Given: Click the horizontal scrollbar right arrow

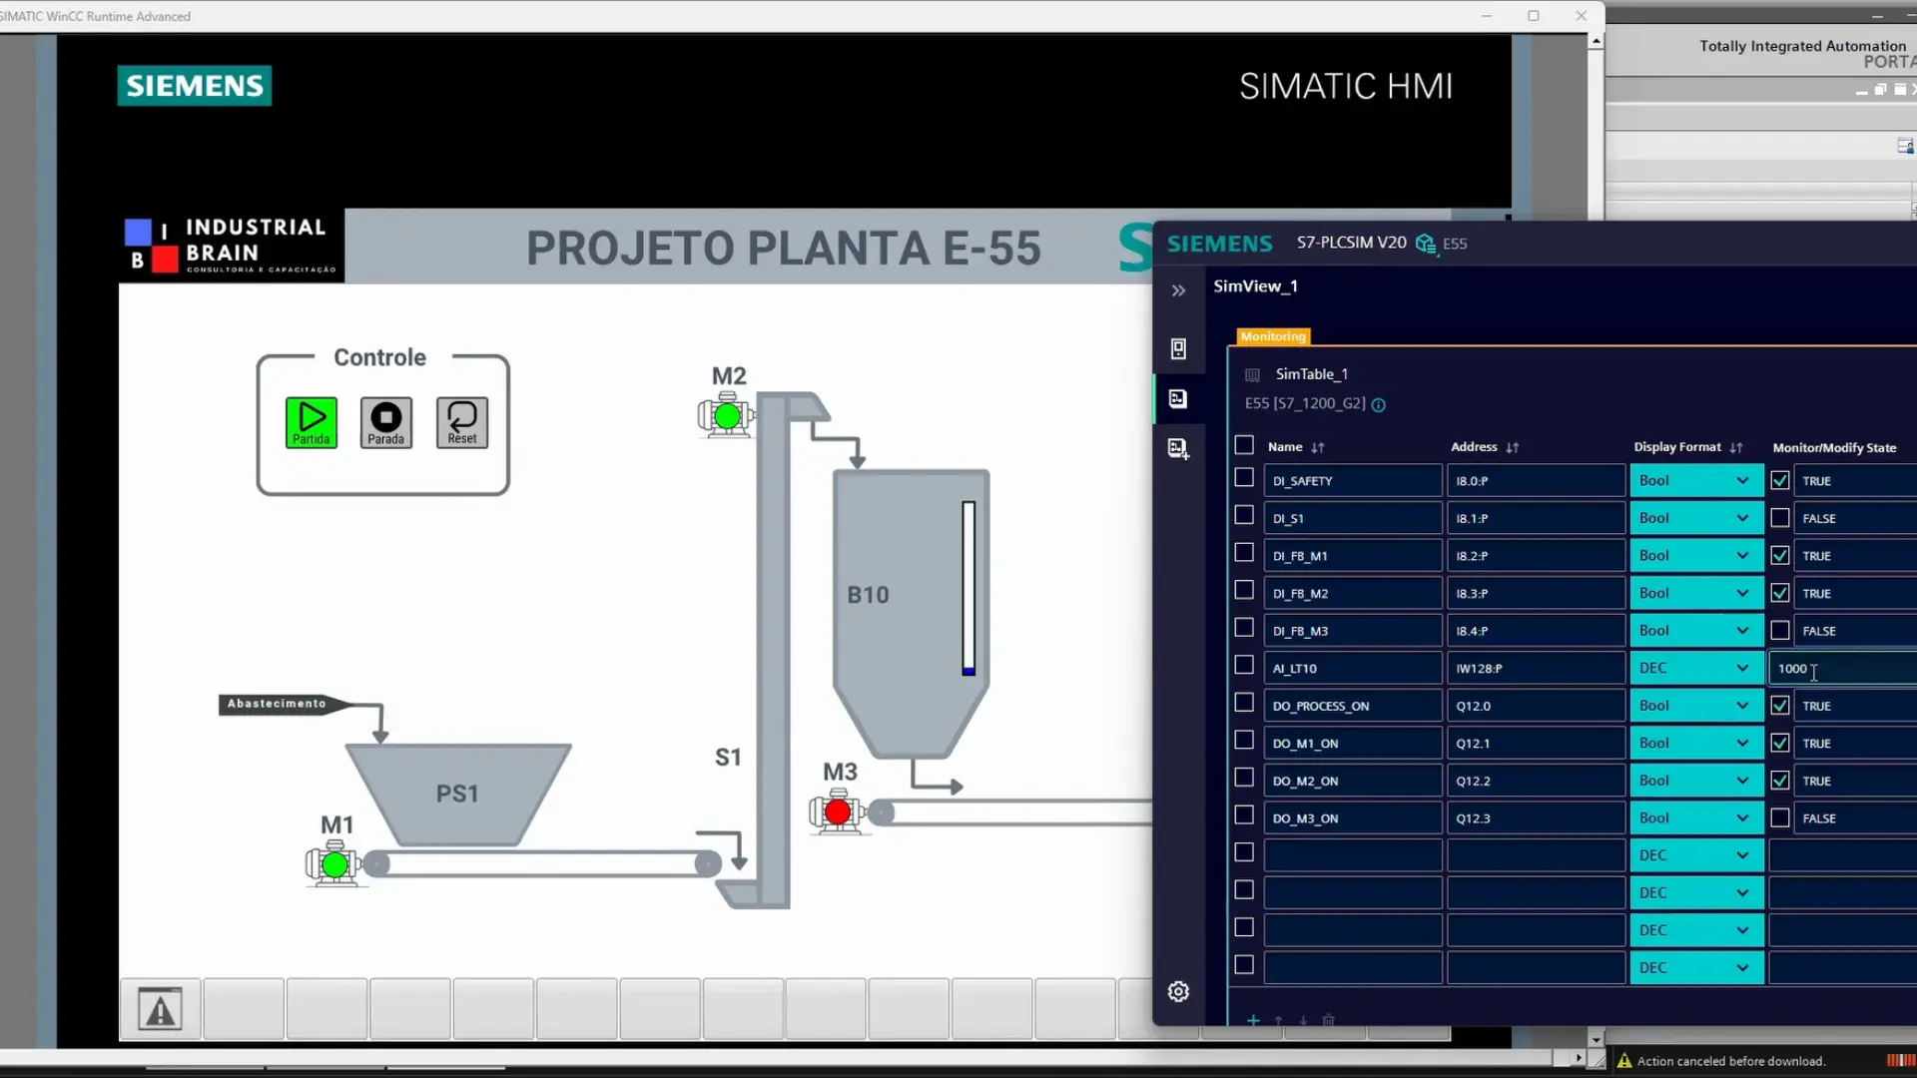Looking at the screenshot, I should point(1578,1057).
